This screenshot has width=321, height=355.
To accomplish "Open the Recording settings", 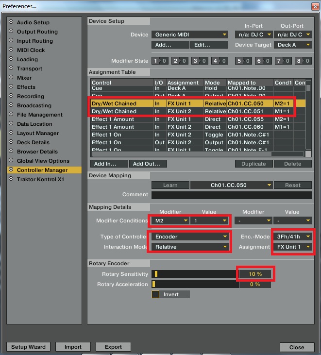I will coord(31,96).
